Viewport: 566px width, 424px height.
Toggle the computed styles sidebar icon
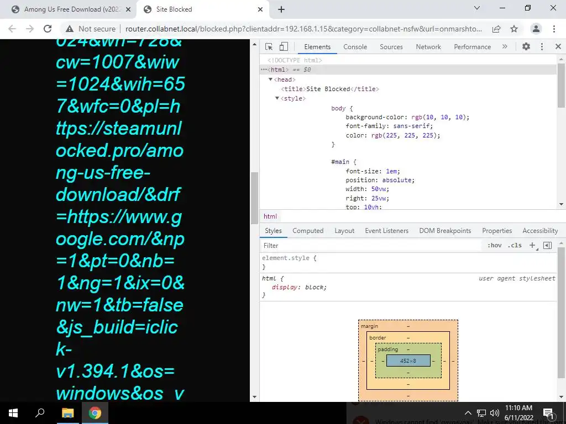coord(548,246)
